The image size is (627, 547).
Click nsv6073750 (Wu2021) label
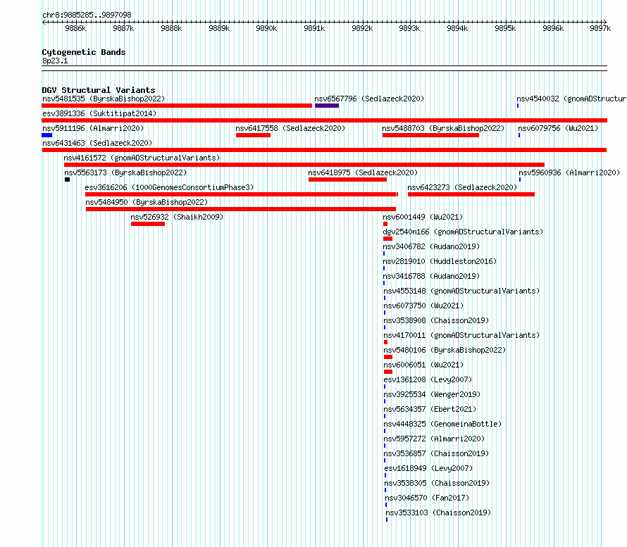click(423, 306)
